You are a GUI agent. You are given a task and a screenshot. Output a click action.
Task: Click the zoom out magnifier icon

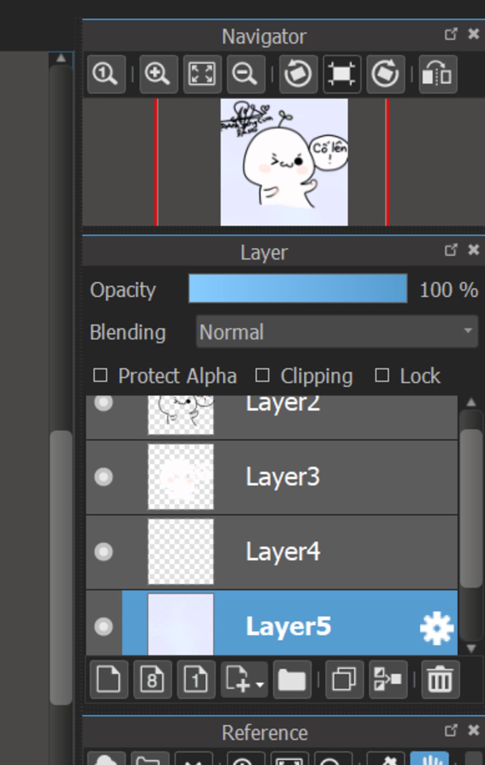coord(245,74)
